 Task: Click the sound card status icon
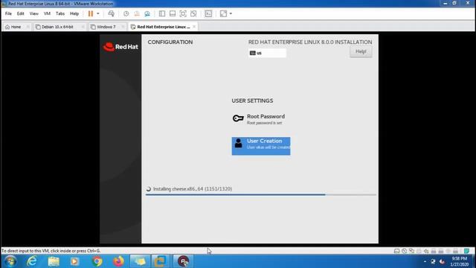click(x=426, y=251)
